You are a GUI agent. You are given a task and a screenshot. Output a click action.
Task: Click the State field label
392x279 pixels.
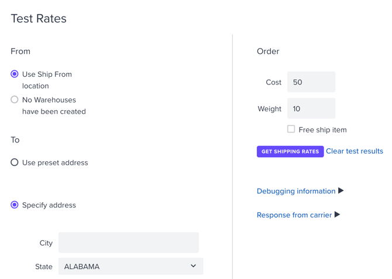click(x=44, y=267)
